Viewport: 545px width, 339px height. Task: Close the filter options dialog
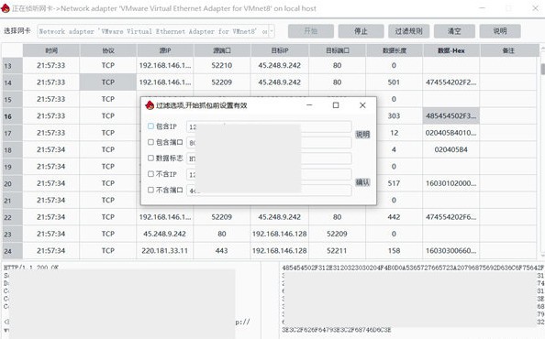tap(362, 105)
